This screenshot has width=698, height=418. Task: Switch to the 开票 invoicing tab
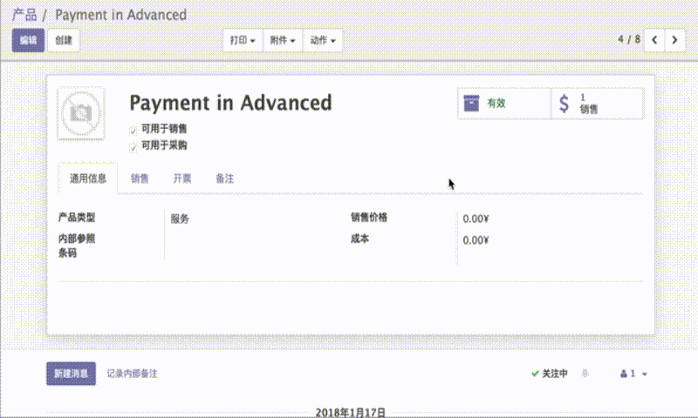pyautogui.click(x=181, y=179)
